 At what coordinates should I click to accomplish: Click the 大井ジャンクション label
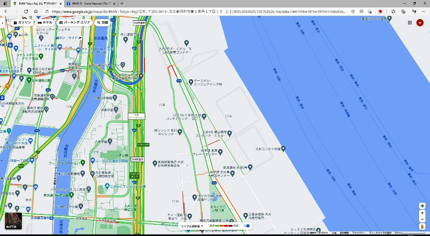point(136,116)
